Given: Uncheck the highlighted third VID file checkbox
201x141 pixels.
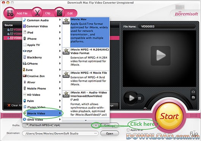Looking at the screenshot, I should pyautogui.click(x=8, y=38).
